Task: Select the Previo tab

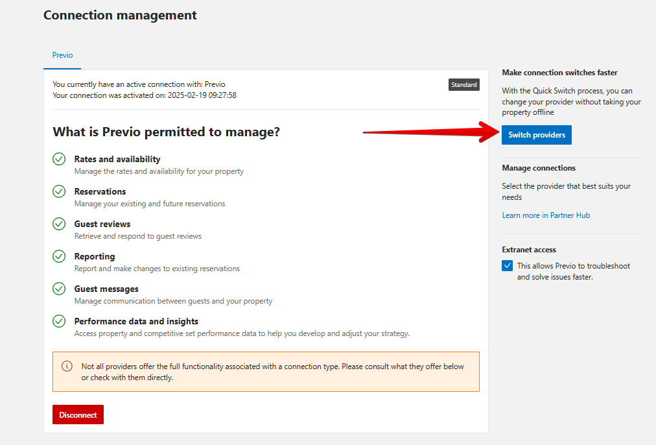Action: coord(62,55)
